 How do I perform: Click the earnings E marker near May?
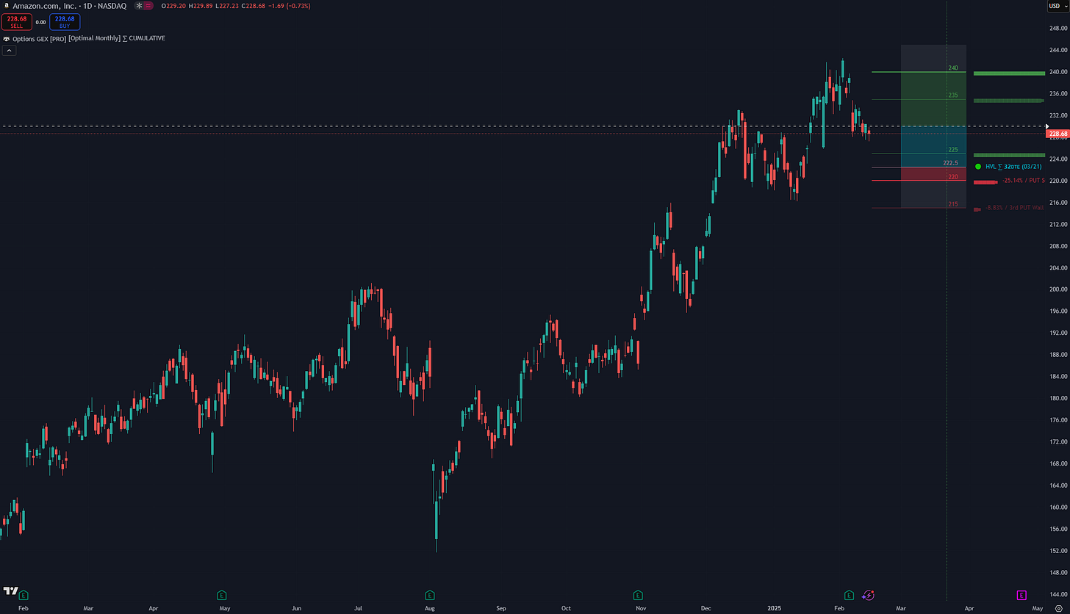[x=222, y=594]
